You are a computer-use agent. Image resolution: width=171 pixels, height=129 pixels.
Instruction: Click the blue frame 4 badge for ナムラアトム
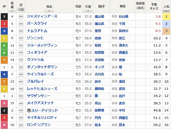(x=4, y=31)
